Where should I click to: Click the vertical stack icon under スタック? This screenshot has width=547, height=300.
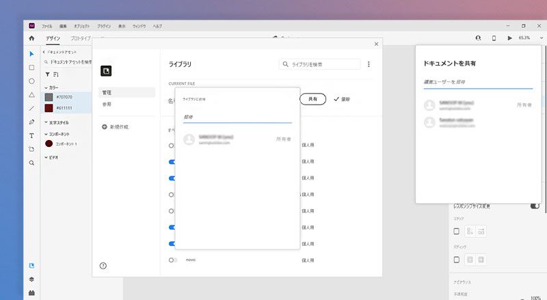(470, 231)
